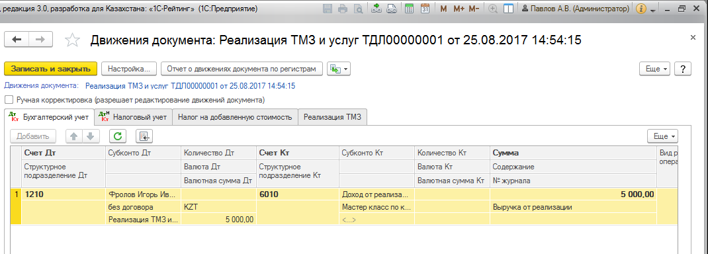
Task: Click the green refresh icon button
Action: pos(118,136)
